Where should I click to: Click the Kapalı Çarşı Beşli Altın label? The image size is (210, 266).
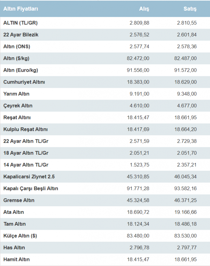point(30,188)
